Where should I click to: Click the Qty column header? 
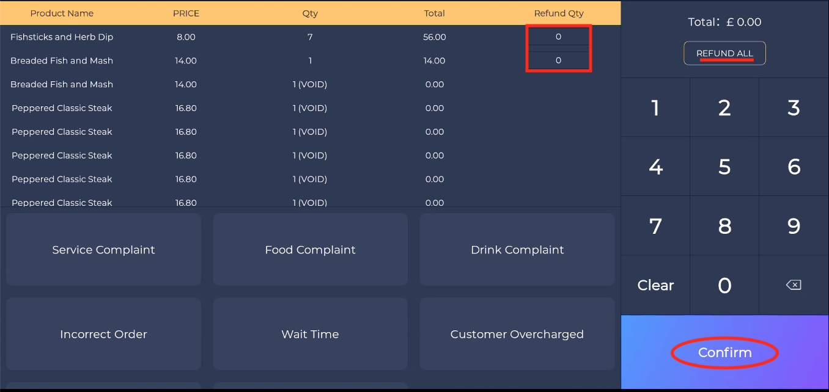(310, 13)
